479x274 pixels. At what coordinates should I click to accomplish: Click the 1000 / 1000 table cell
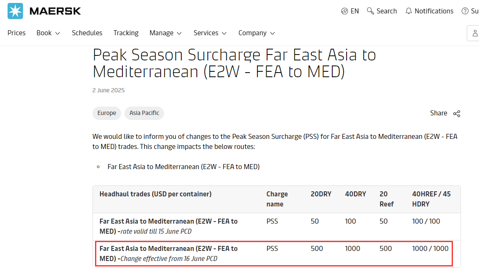430,248
